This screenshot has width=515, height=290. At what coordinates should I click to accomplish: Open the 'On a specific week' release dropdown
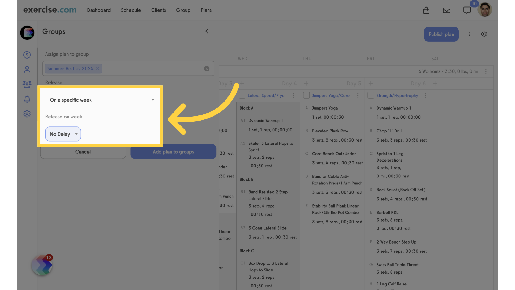[x=102, y=100]
